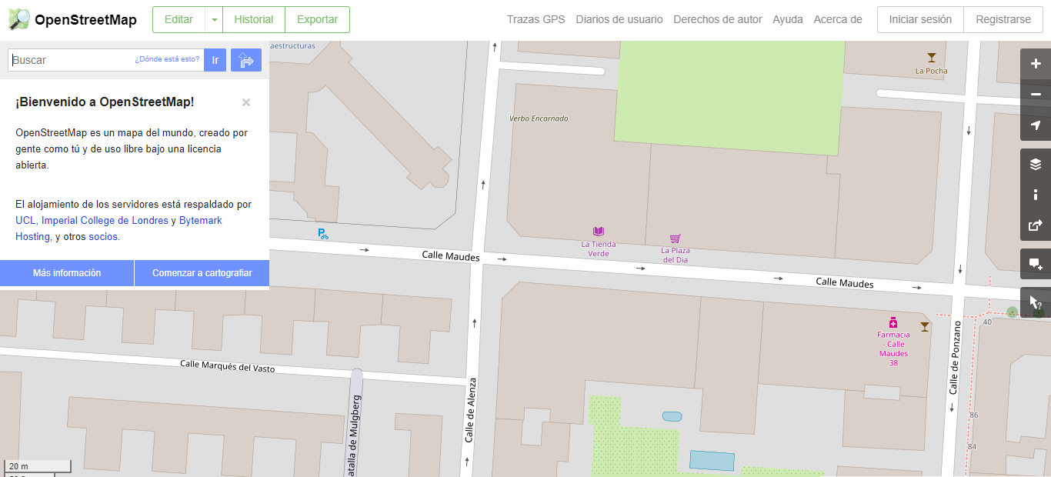Expand the Editar dropdown arrow
The width and height of the screenshot is (1051, 477).
pyautogui.click(x=214, y=20)
